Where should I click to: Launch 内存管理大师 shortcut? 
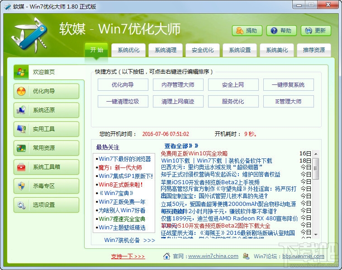(178, 85)
